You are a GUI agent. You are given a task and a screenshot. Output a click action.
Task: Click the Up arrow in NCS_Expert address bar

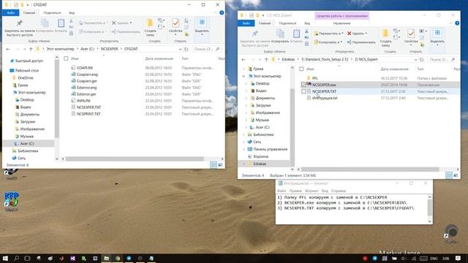266,60
